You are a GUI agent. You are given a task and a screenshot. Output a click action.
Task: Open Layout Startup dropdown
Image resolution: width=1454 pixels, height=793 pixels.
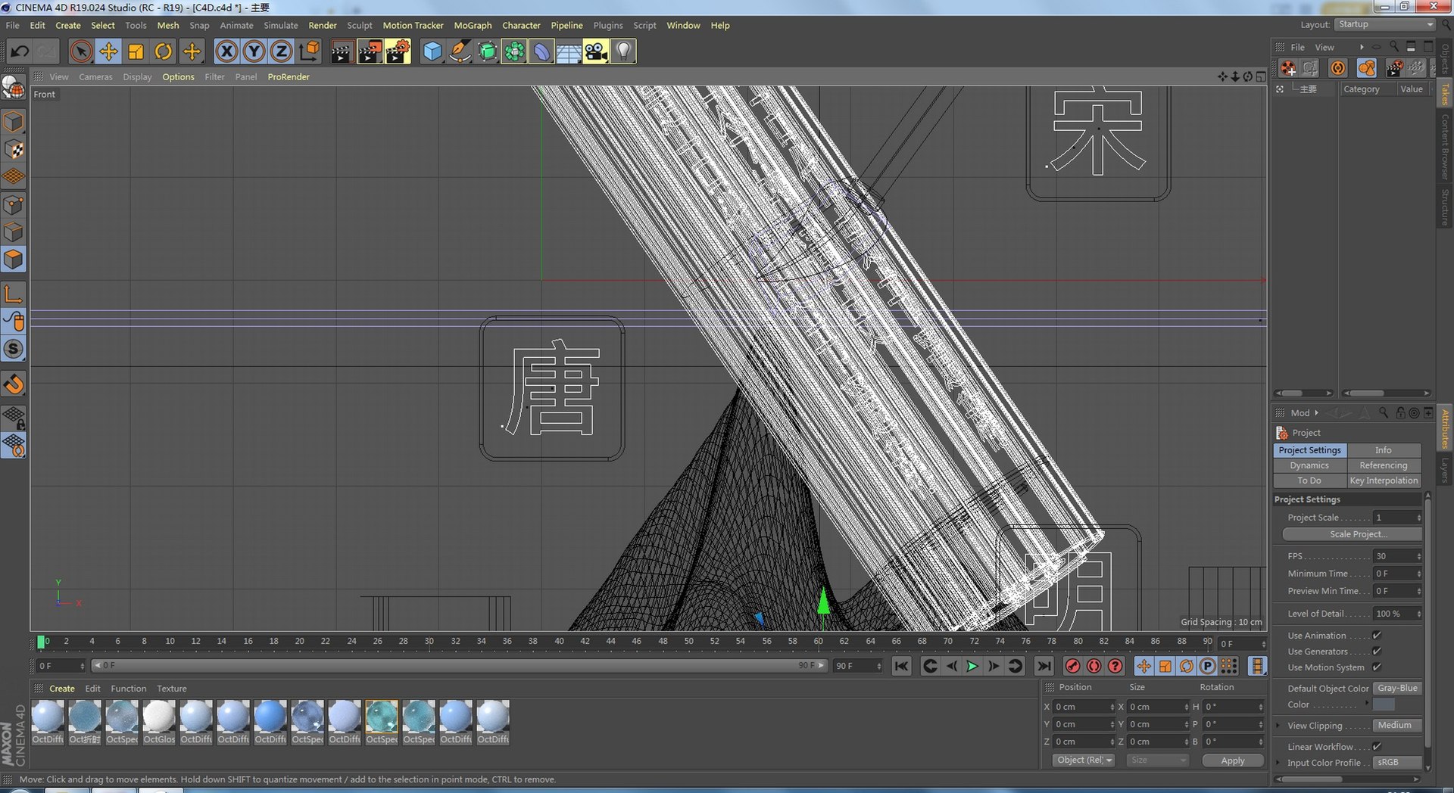(x=1384, y=24)
